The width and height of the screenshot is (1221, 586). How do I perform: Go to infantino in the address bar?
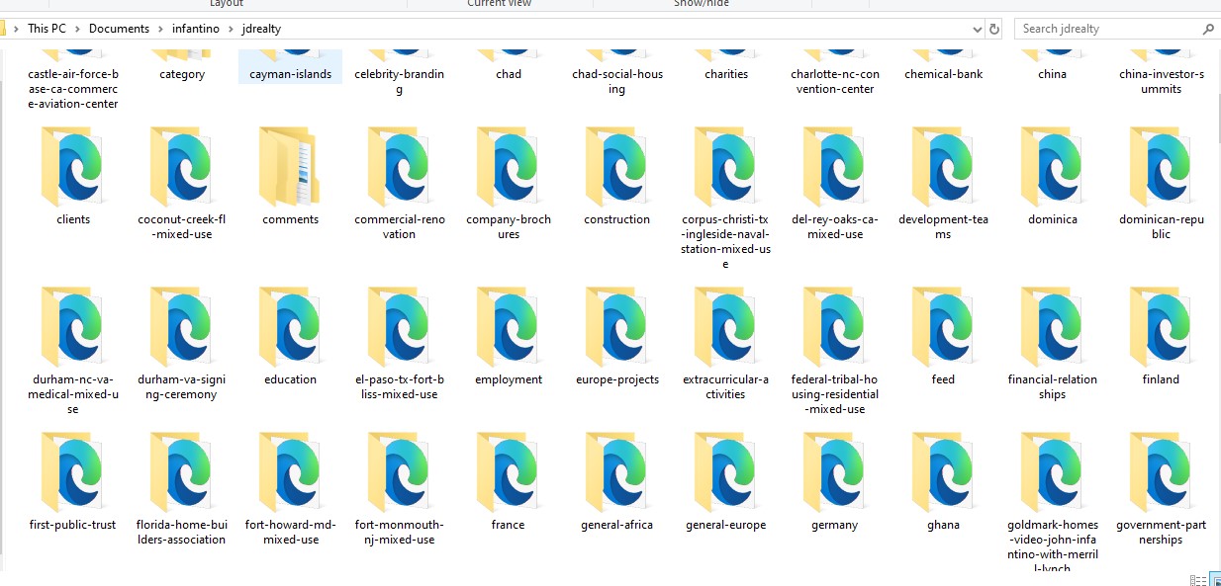click(x=195, y=29)
